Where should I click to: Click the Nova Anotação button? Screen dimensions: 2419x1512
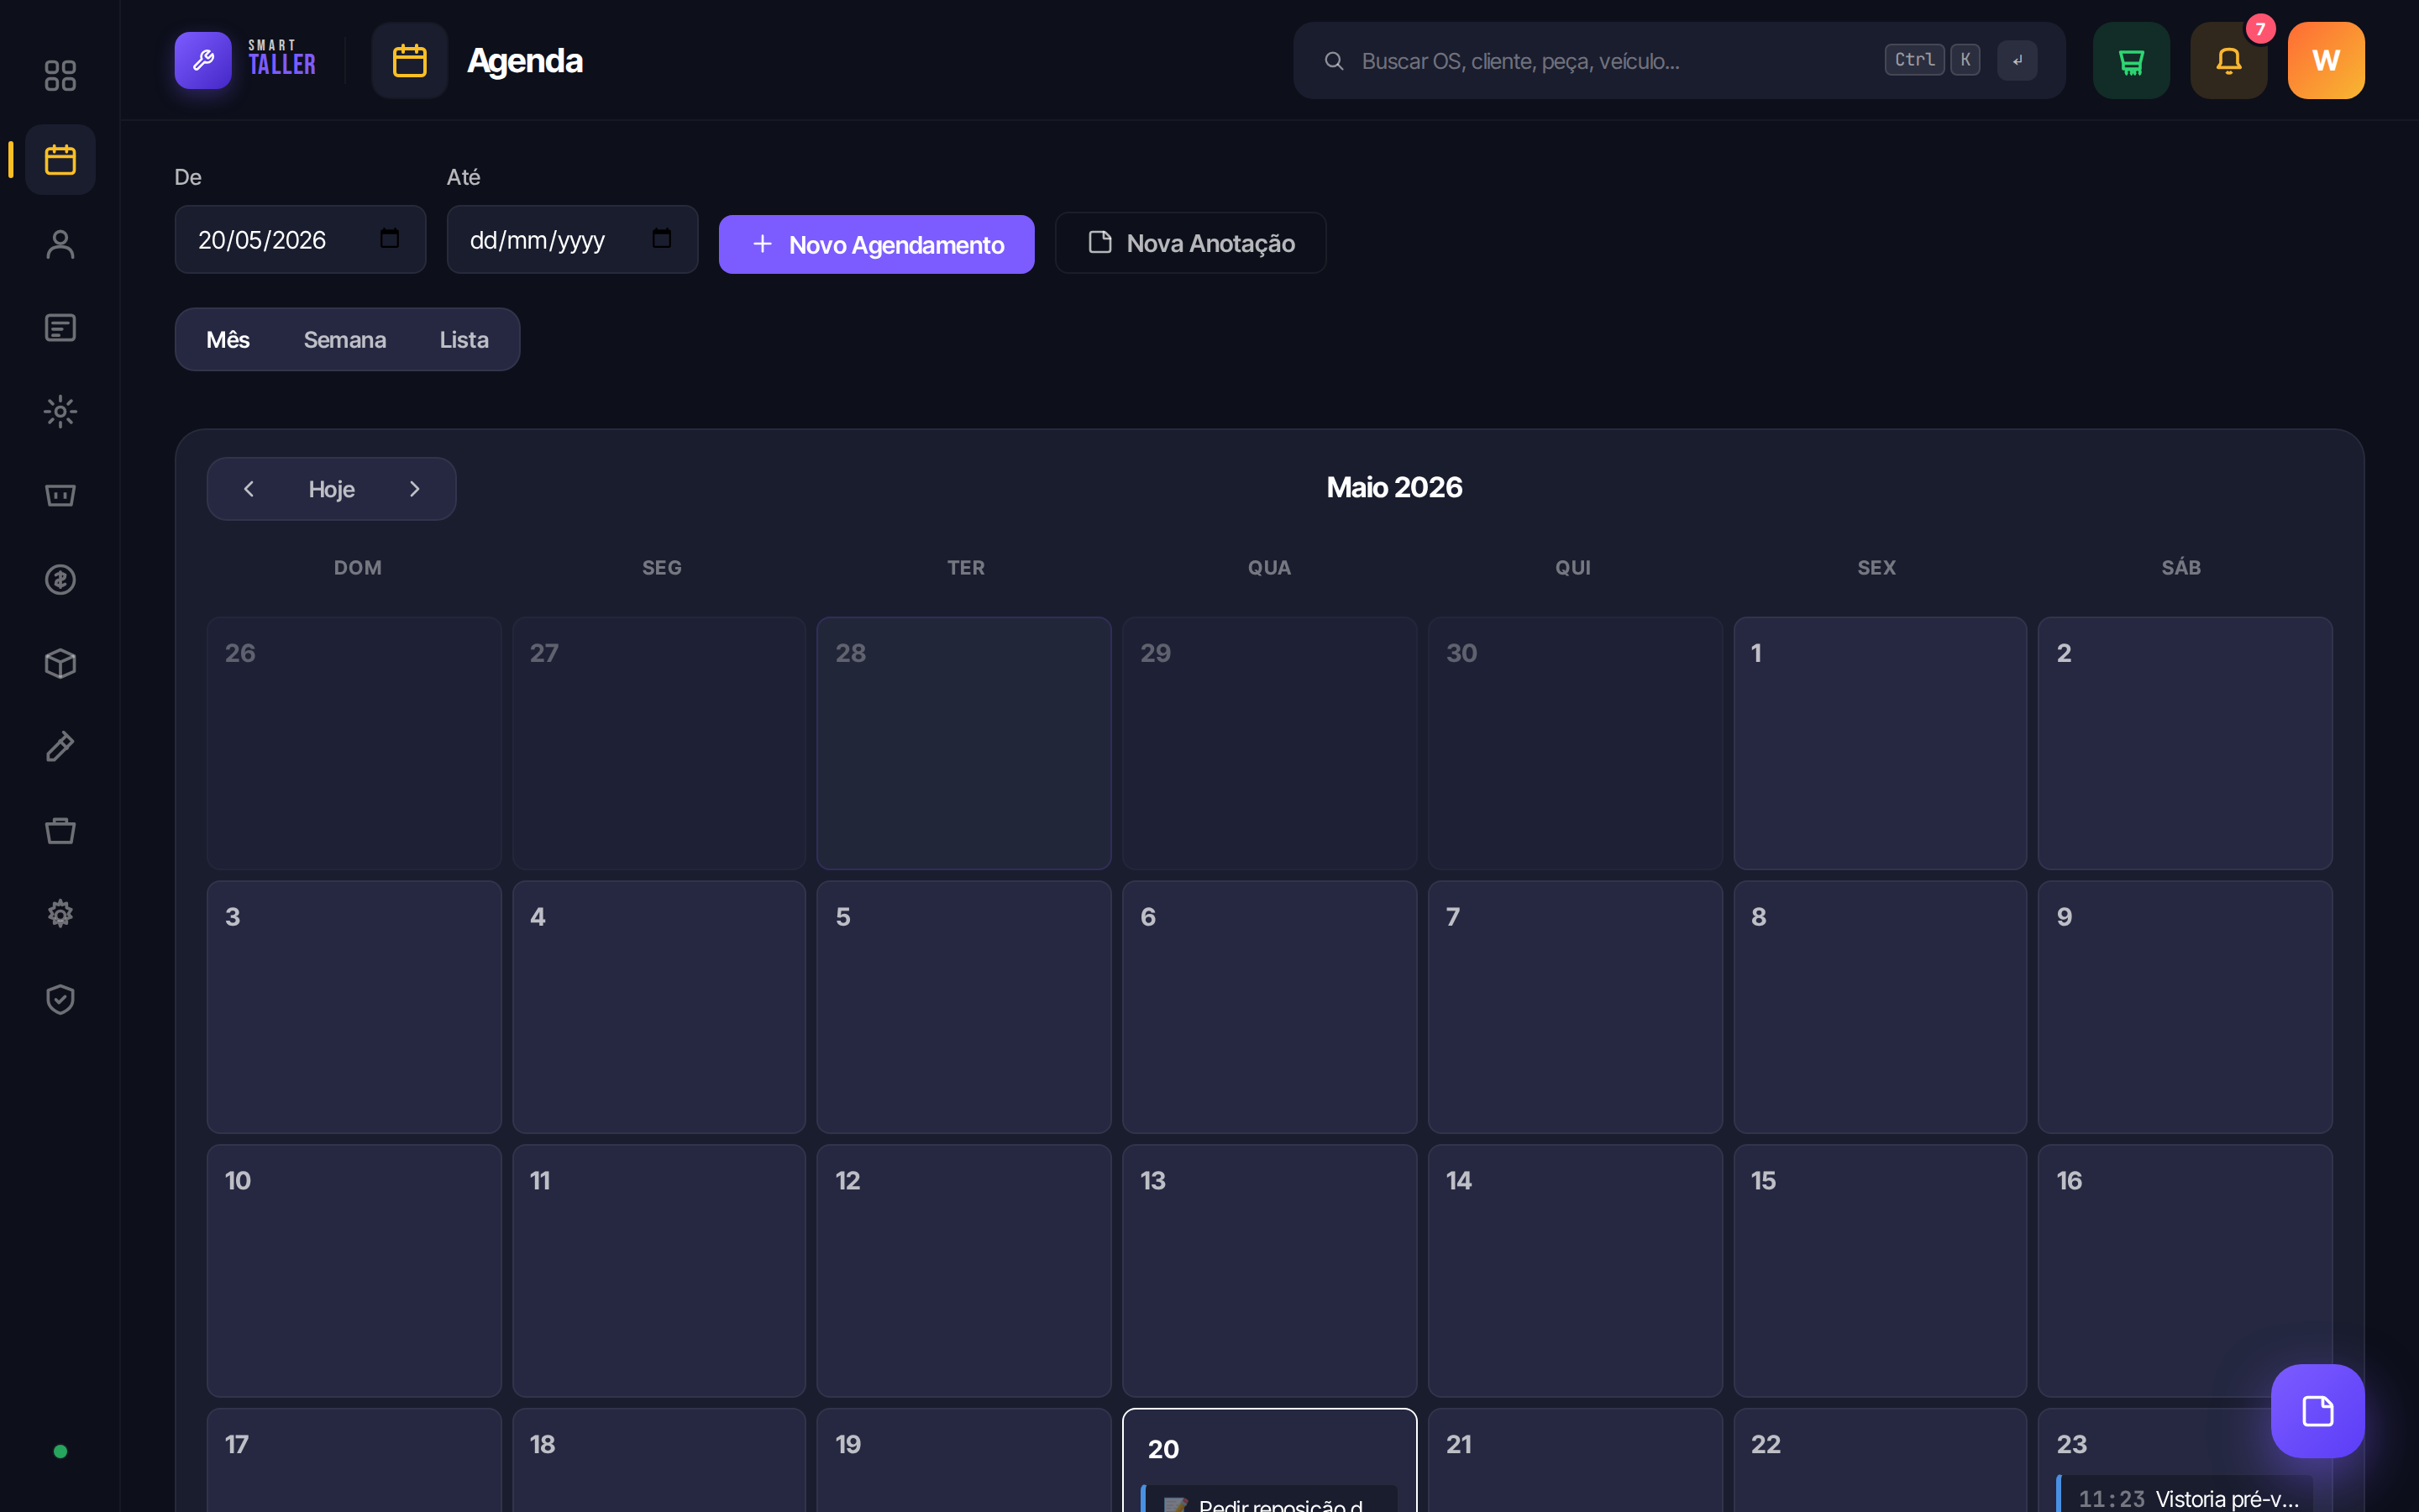1190,243
